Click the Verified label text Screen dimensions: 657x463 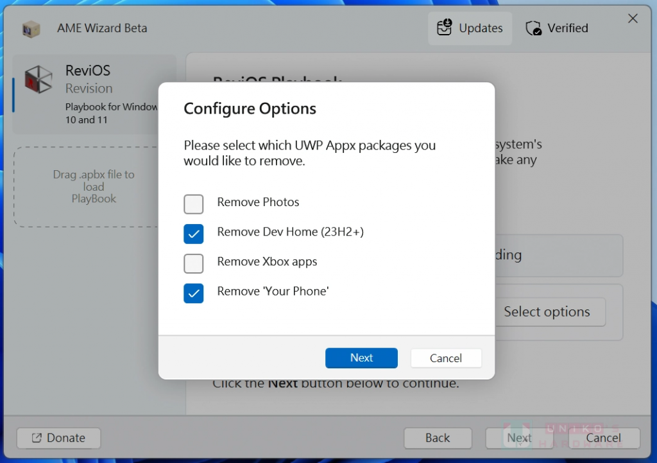pos(568,28)
